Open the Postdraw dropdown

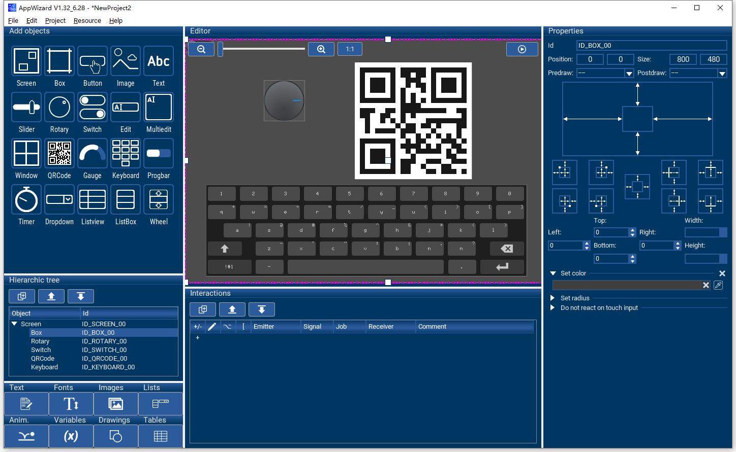722,73
